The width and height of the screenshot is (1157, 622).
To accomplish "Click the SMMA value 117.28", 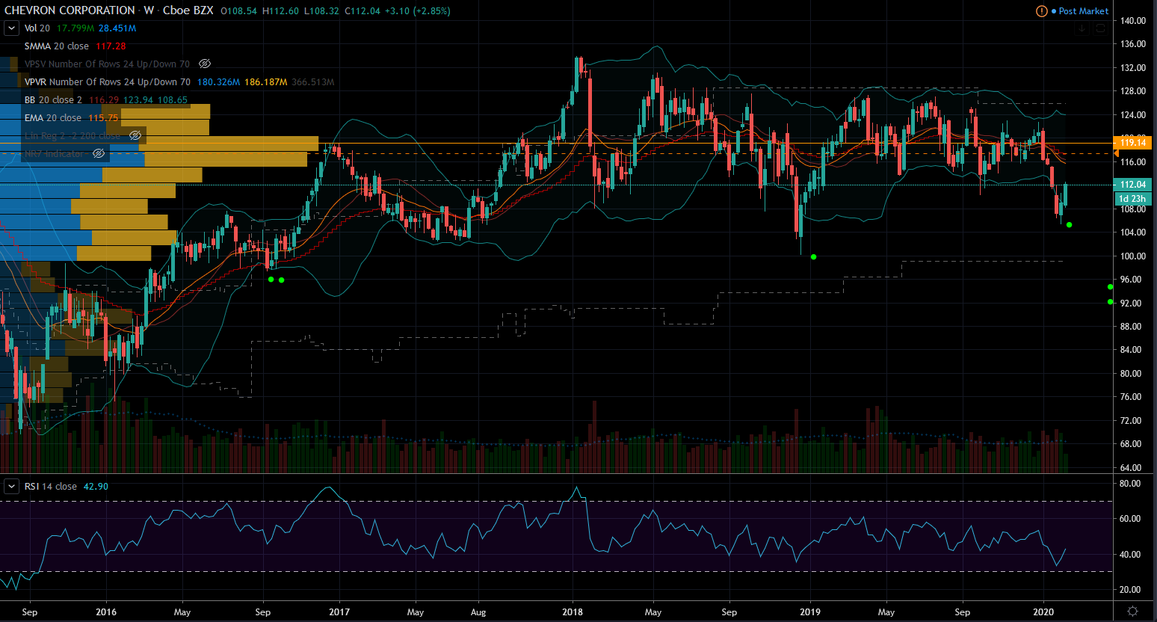I will pos(111,46).
